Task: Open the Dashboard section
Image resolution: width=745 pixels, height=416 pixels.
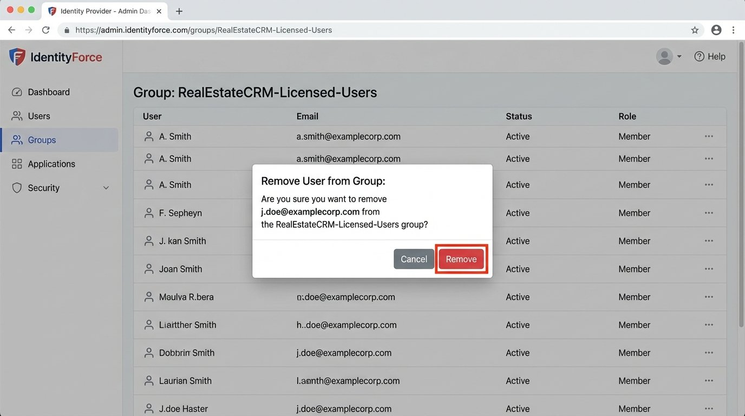Action: click(x=48, y=92)
